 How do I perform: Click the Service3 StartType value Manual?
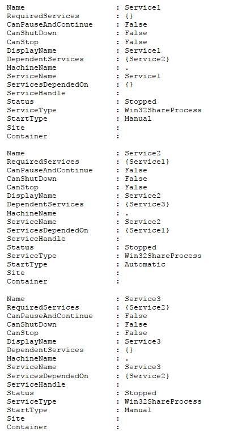click(138, 410)
